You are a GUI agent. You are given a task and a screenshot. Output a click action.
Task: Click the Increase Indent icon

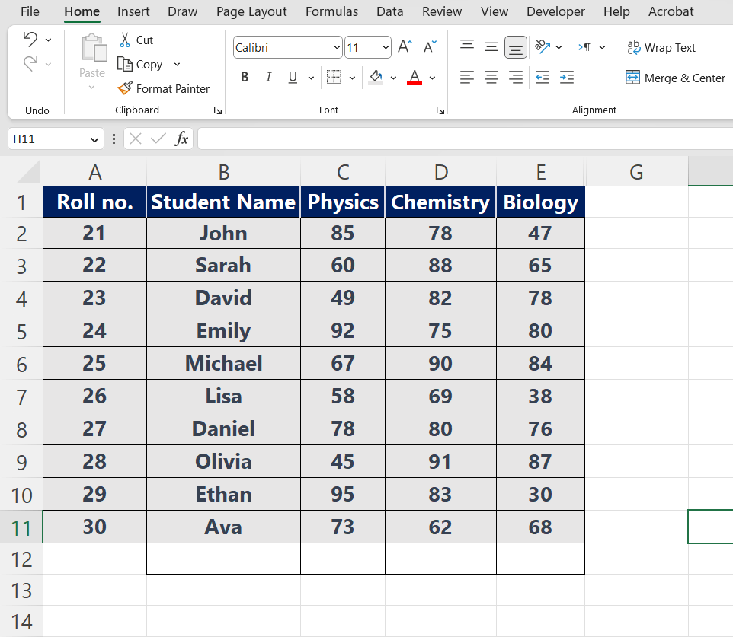coord(566,77)
